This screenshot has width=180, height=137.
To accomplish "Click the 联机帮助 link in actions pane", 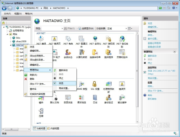I will click(x=152, y=99).
